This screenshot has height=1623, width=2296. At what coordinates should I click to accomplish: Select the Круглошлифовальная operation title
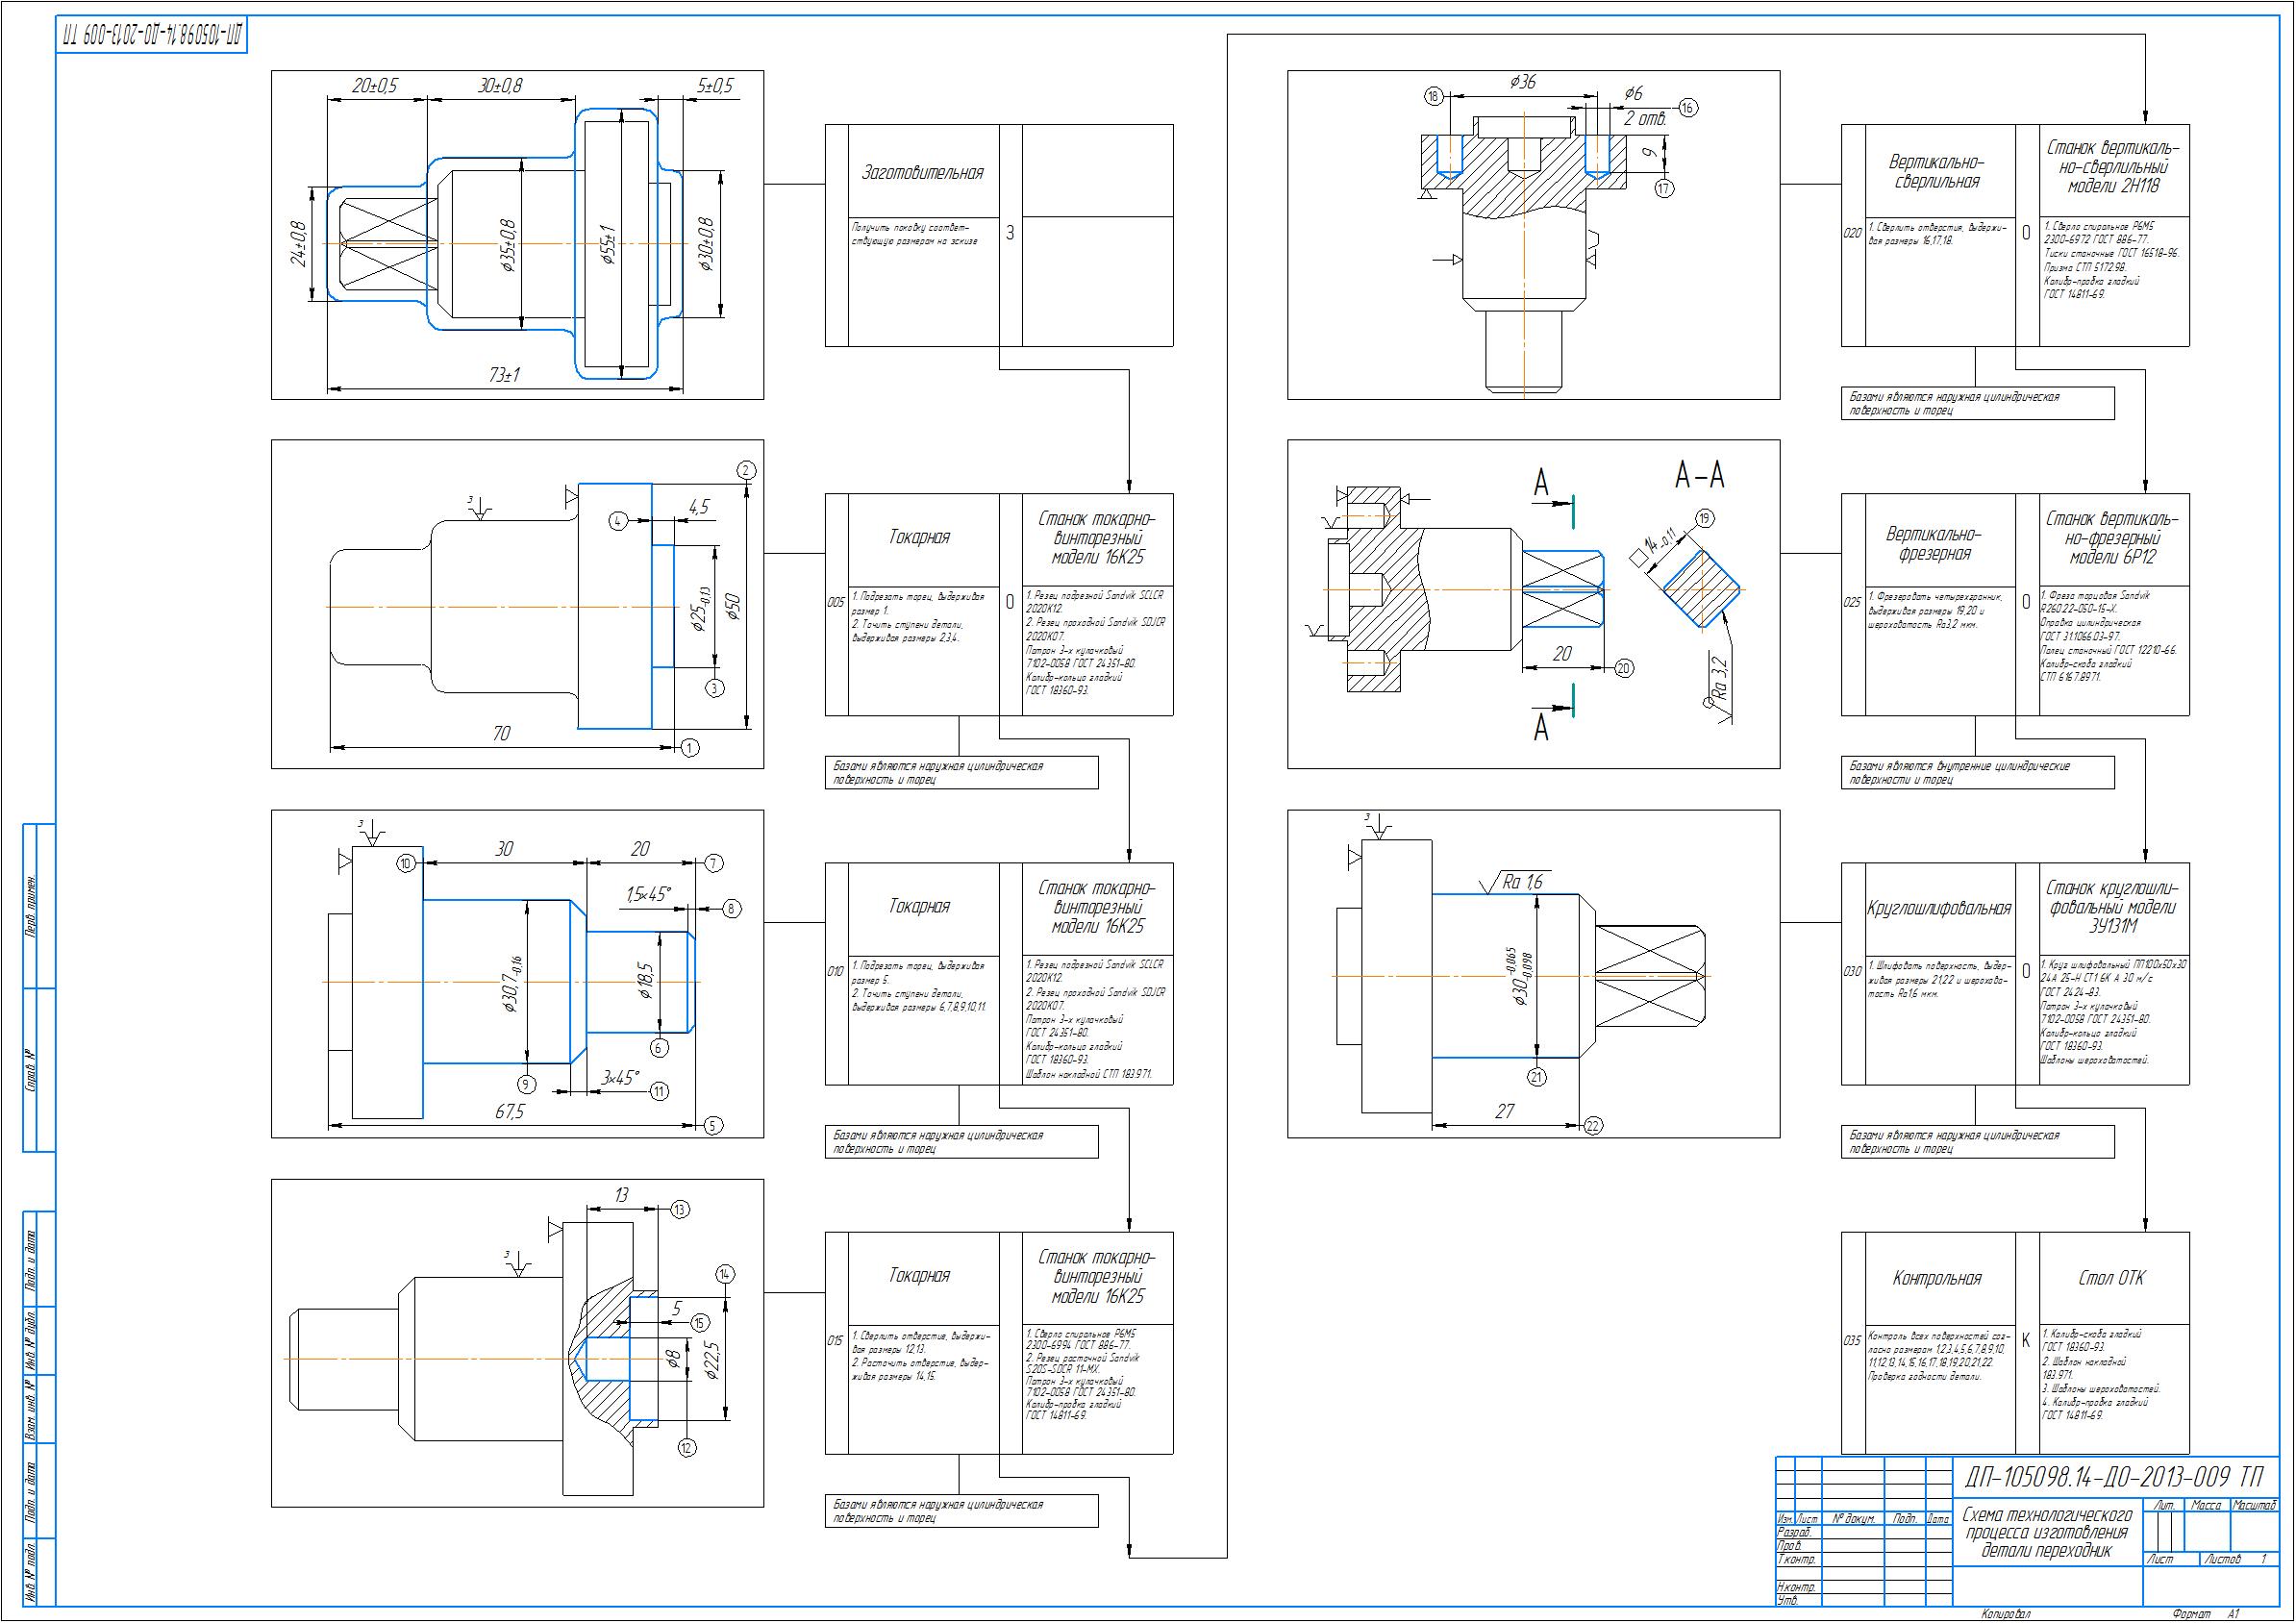[x=1938, y=908]
